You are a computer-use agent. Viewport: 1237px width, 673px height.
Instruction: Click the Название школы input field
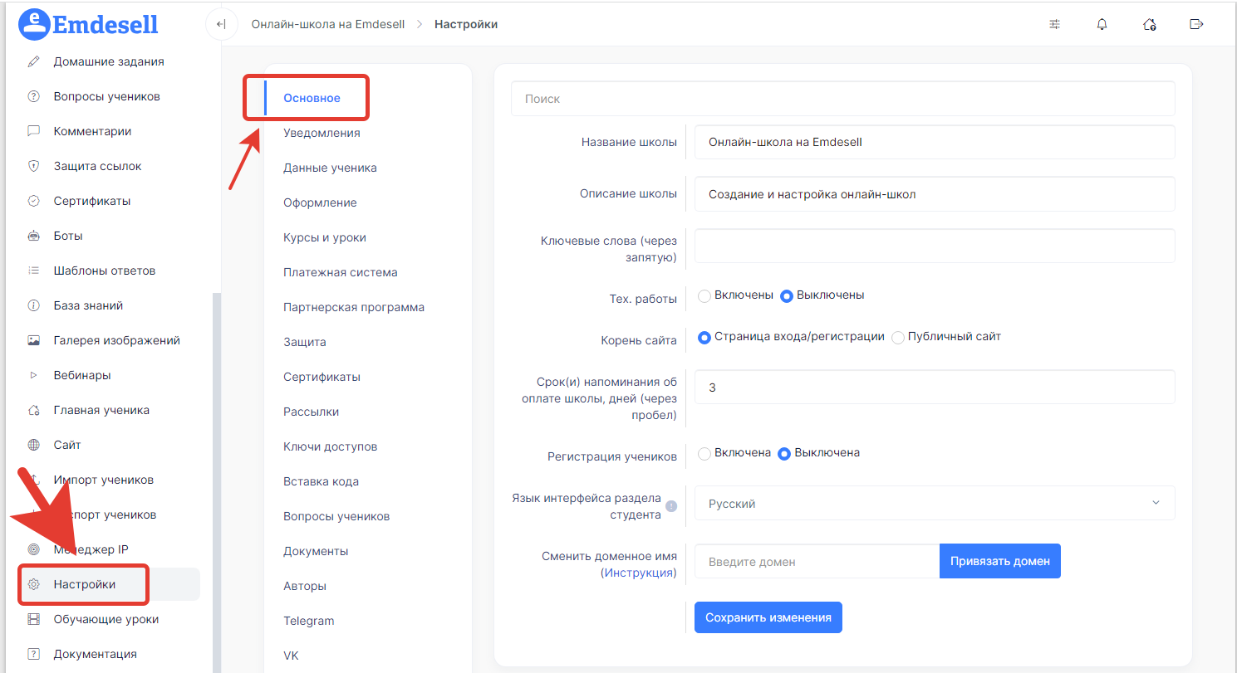coord(935,142)
